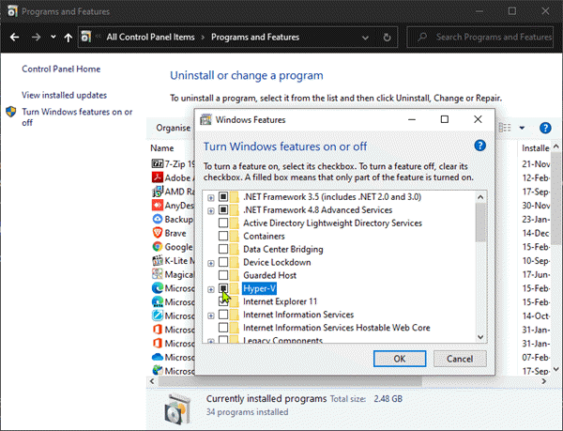Select the AnyDesk program icon in list

click(x=158, y=205)
